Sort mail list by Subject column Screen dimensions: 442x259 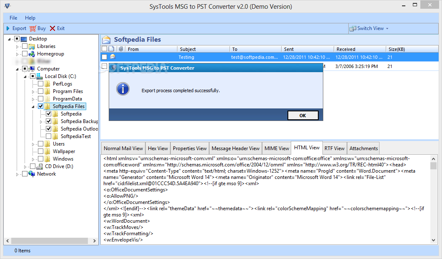click(204, 49)
